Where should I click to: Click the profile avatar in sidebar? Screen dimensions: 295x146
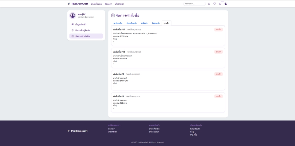tap(73, 16)
